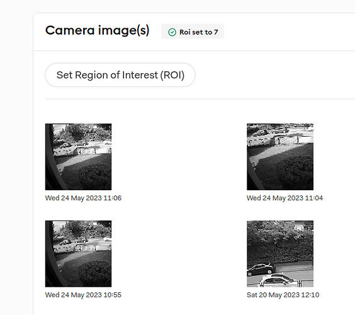Click the round bush in the 11:04 image
355x315 pixels.
click(x=295, y=173)
